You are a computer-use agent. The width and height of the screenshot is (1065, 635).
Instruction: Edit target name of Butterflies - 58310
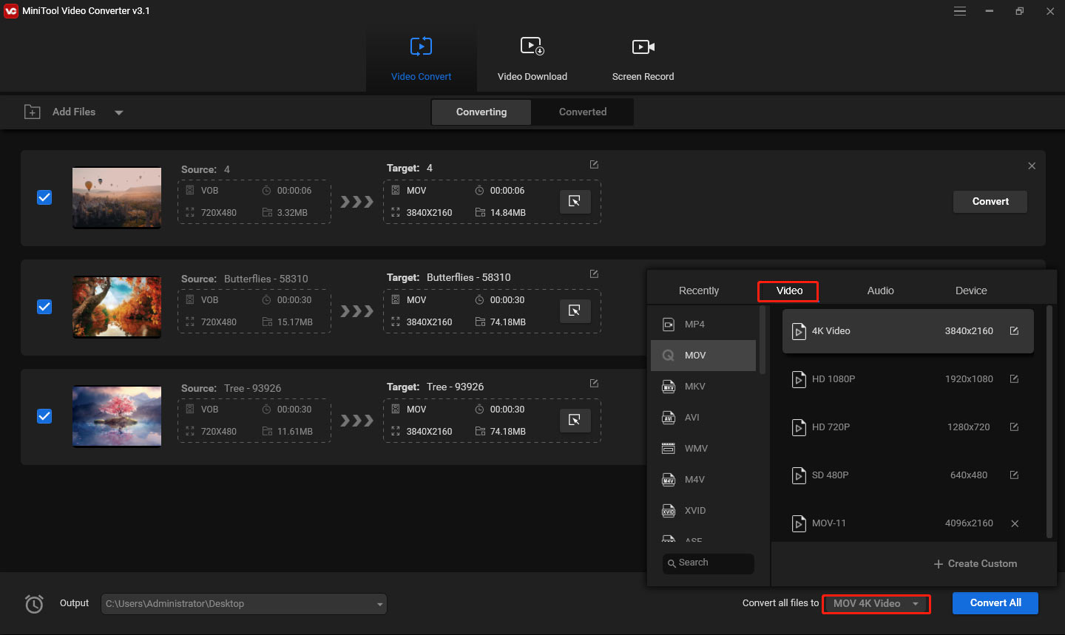pyautogui.click(x=594, y=274)
